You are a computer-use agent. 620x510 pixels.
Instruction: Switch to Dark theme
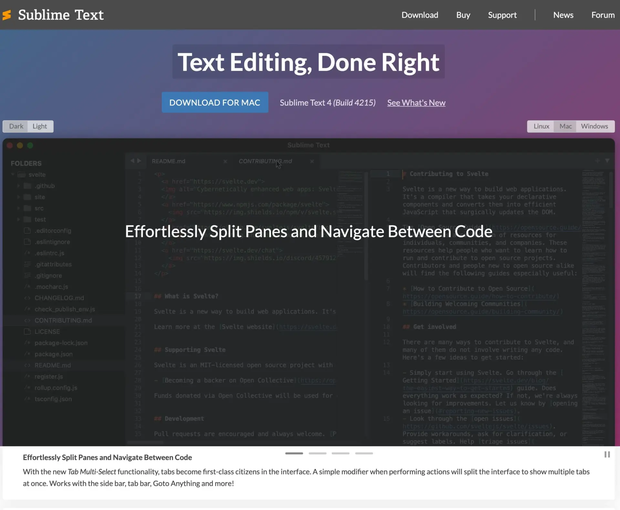point(16,127)
